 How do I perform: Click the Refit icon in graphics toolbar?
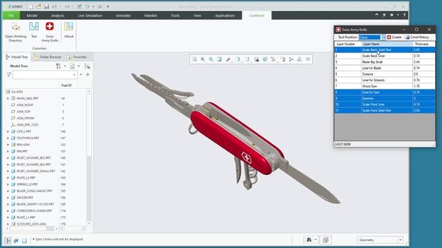coord(195,59)
